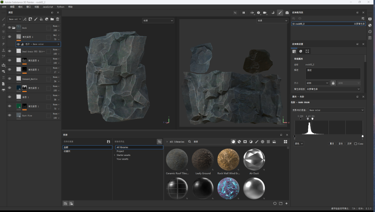This screenshot has height=212, width=375.
Task: Open the JavaScript menu
Action: pos(48,7)
